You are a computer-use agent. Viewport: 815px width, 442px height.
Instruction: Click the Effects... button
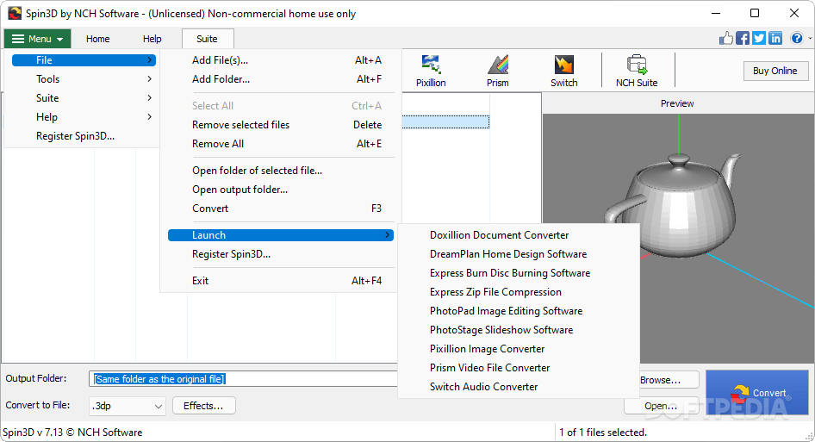[203, 406]
